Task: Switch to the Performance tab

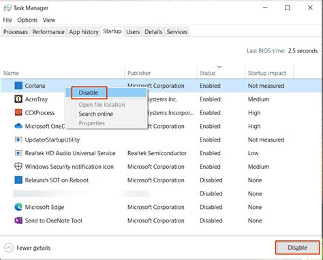Action: tap(48, 32)
